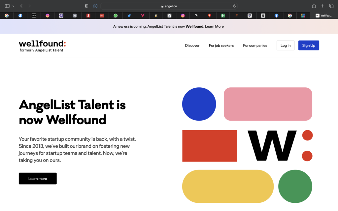
Task: Switch to the yellow star icon tab
Action: pos(156,15)
